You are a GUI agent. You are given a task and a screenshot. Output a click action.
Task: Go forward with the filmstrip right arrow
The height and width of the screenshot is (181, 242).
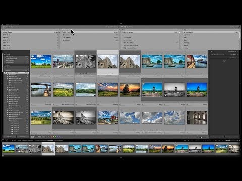(x=15, y=140)
